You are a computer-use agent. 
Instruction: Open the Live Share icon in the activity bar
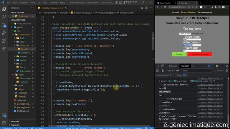(4, 49)
